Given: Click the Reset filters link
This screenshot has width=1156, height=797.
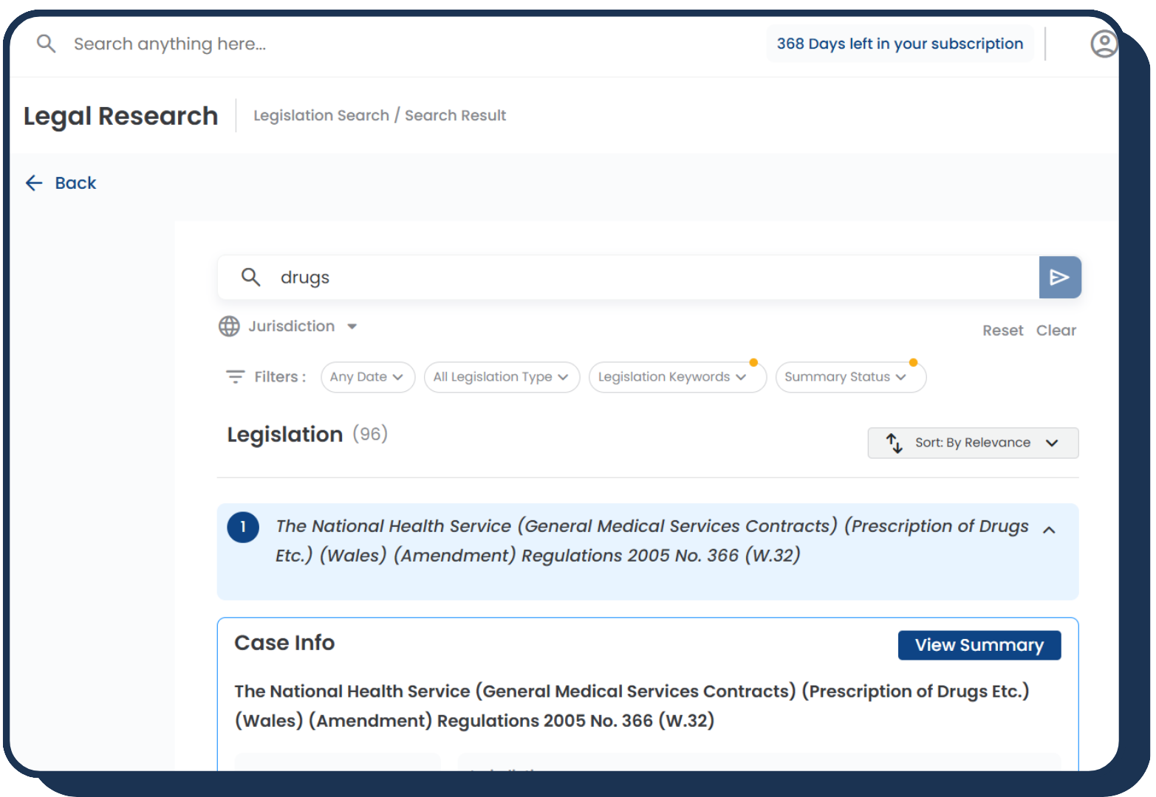Looking at the screenshot, I should pos(1002,331).
